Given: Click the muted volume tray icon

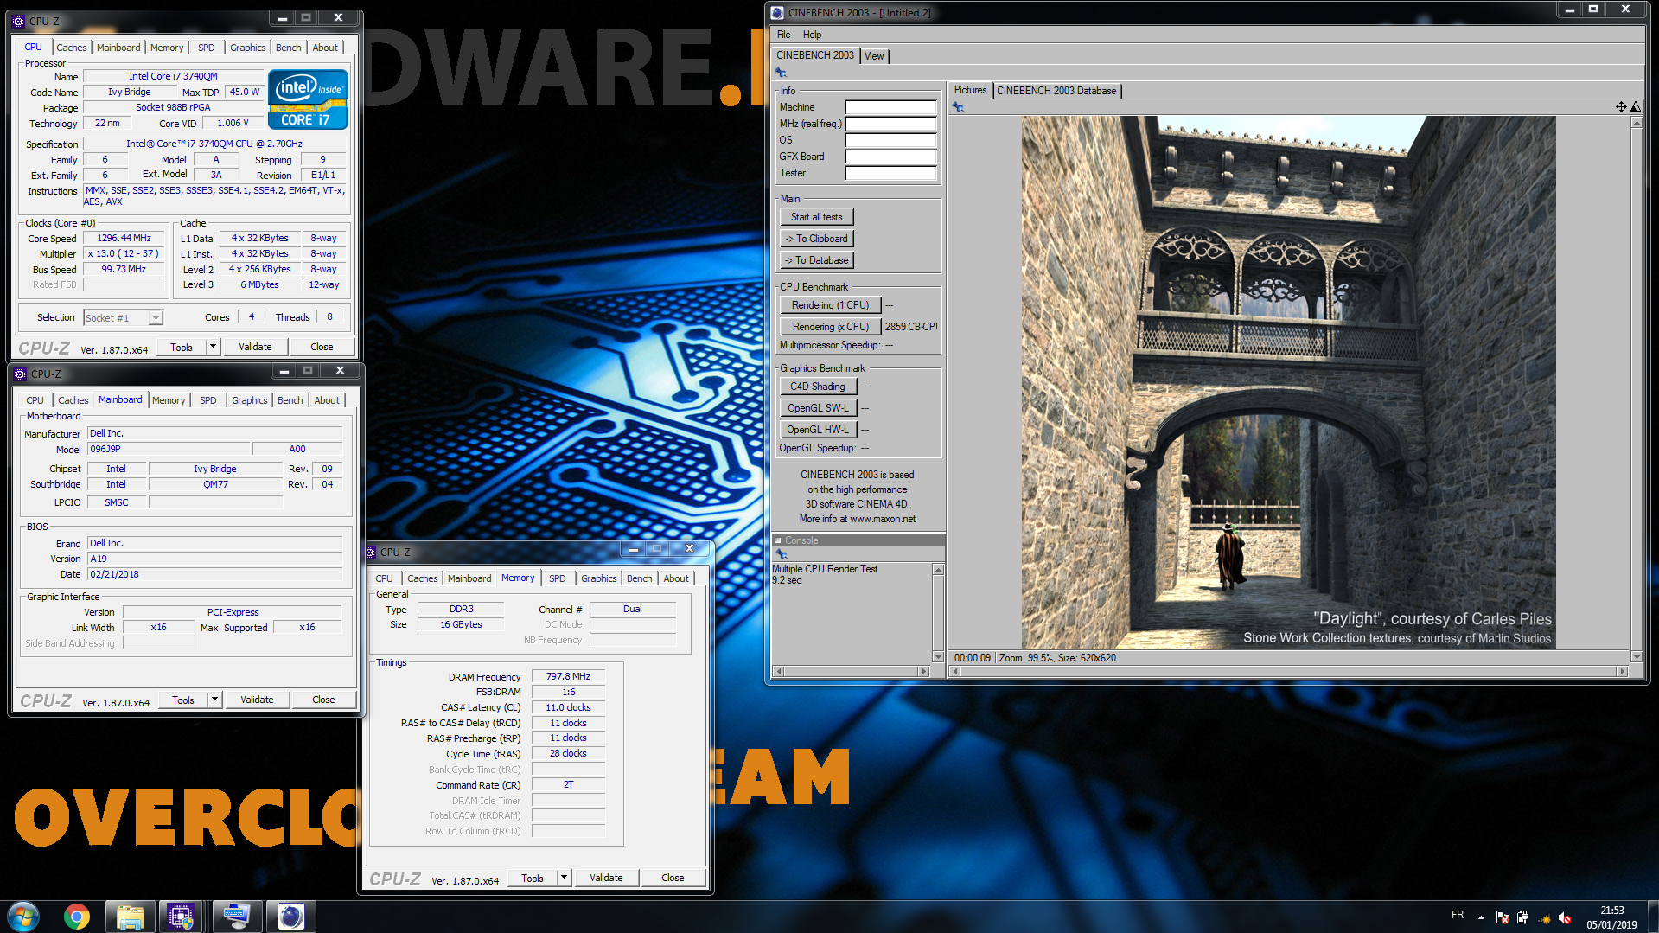Looking at the screenshot, I should [x=1565, y=917].
